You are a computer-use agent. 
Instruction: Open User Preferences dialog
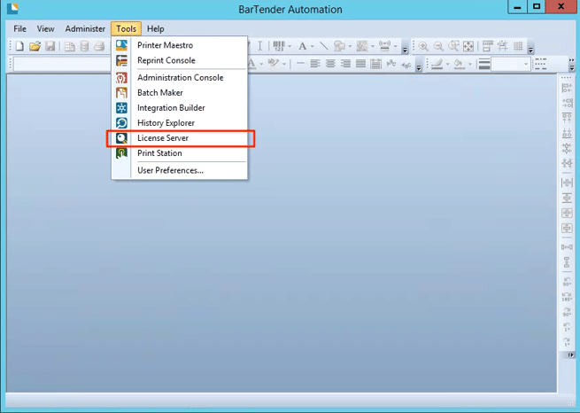click(x=170, y=170)
